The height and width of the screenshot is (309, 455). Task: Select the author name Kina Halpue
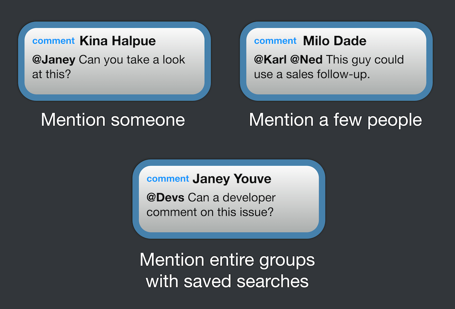[118, 41]
